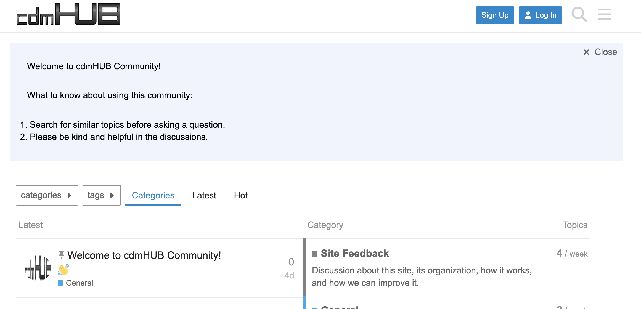Image resolution: width=641 pixels, height=309 pixels.
Task: Click the 4d activity time
Action: click(x=289, y=275)
